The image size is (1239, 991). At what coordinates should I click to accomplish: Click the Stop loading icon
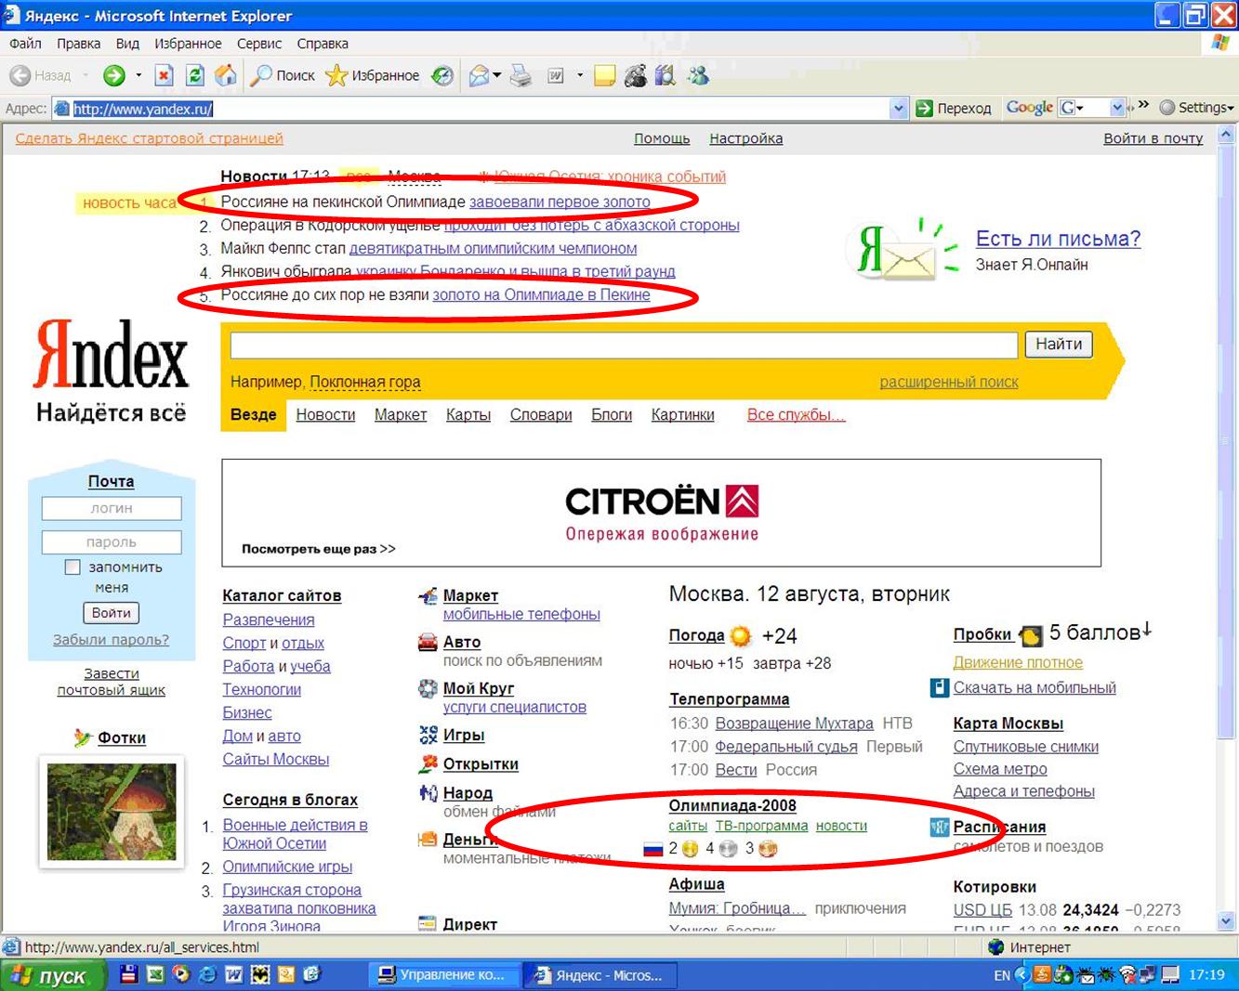click(164, 76)
